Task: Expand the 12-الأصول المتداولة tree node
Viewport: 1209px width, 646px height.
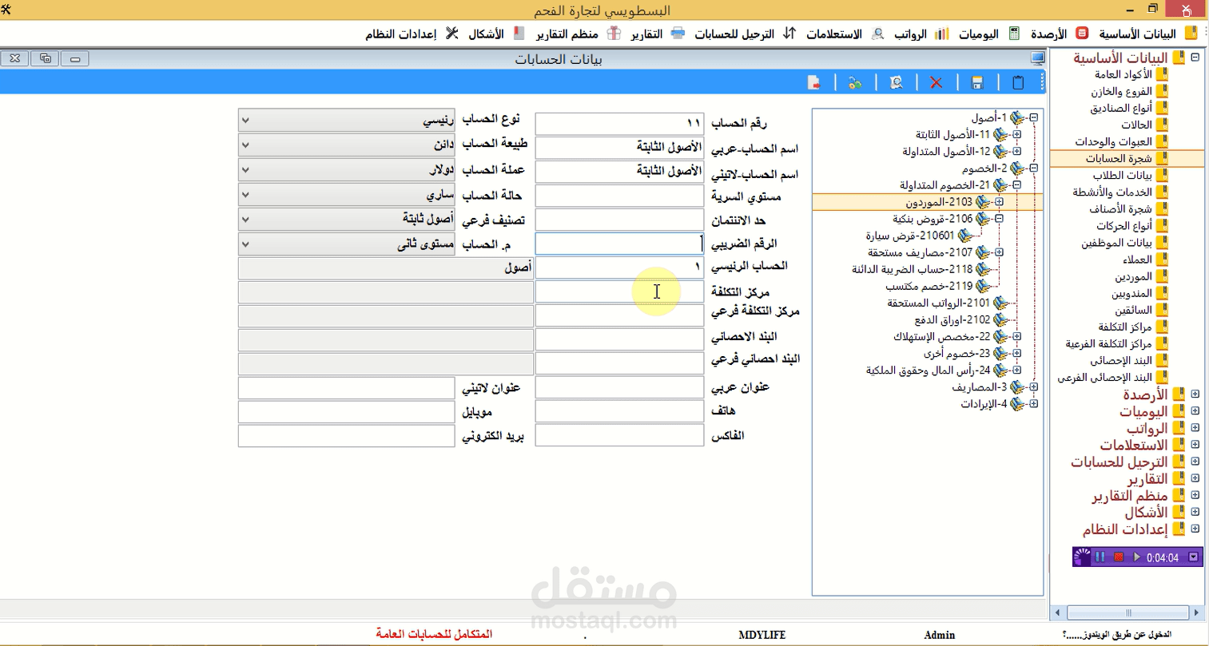Action: pos(1016,151)
